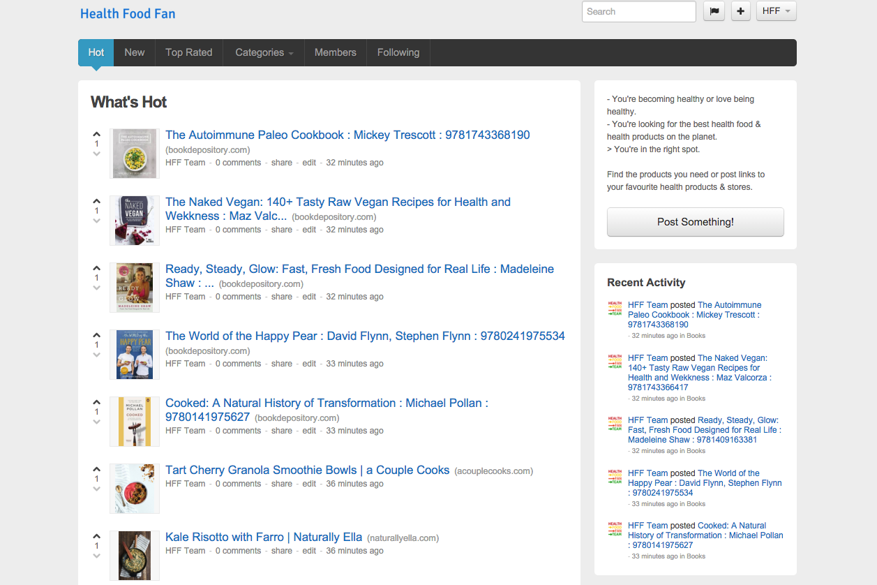This screenshot has width=877, height=585.
Task: Open The World of the Happy Pear title
Action: [x=365, y=336]
